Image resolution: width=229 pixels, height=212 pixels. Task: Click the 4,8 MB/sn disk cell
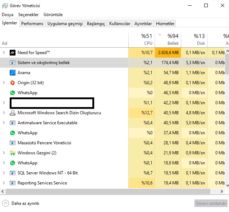pyautogui.click(x=194, y=113)
